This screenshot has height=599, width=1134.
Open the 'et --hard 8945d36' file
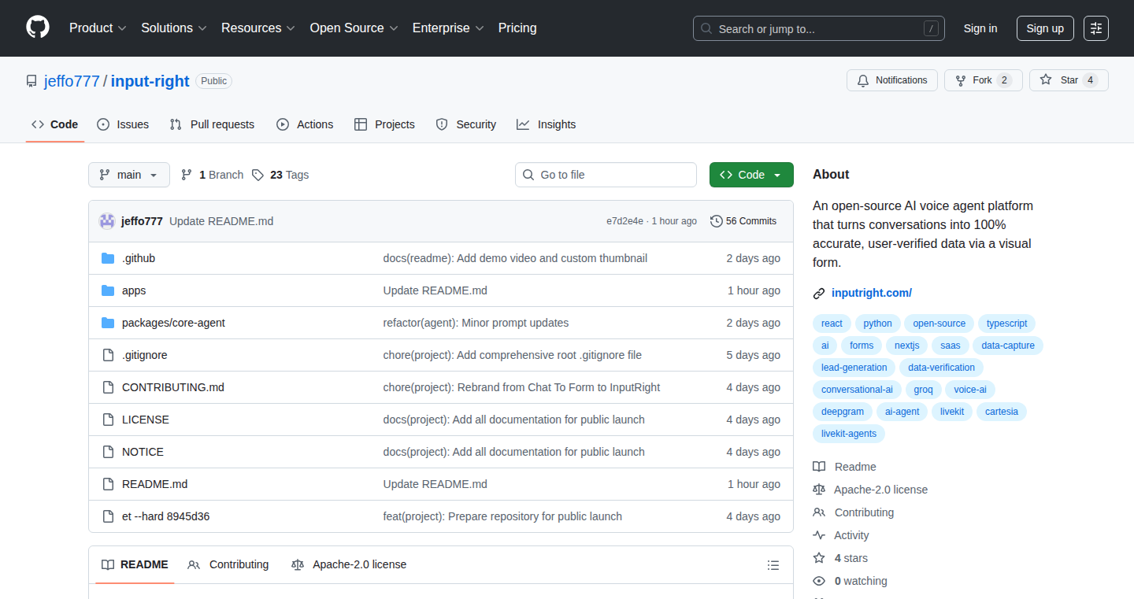(x=166, y=516)
